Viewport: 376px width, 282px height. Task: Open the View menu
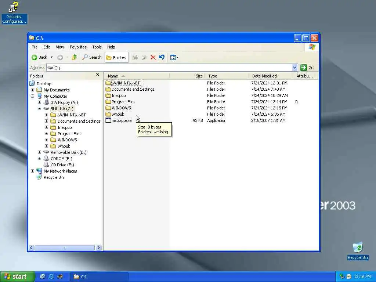coord(60,47)
